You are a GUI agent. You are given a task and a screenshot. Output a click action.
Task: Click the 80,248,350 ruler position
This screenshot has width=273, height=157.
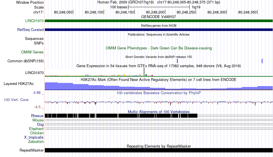(x=247, y=12)
